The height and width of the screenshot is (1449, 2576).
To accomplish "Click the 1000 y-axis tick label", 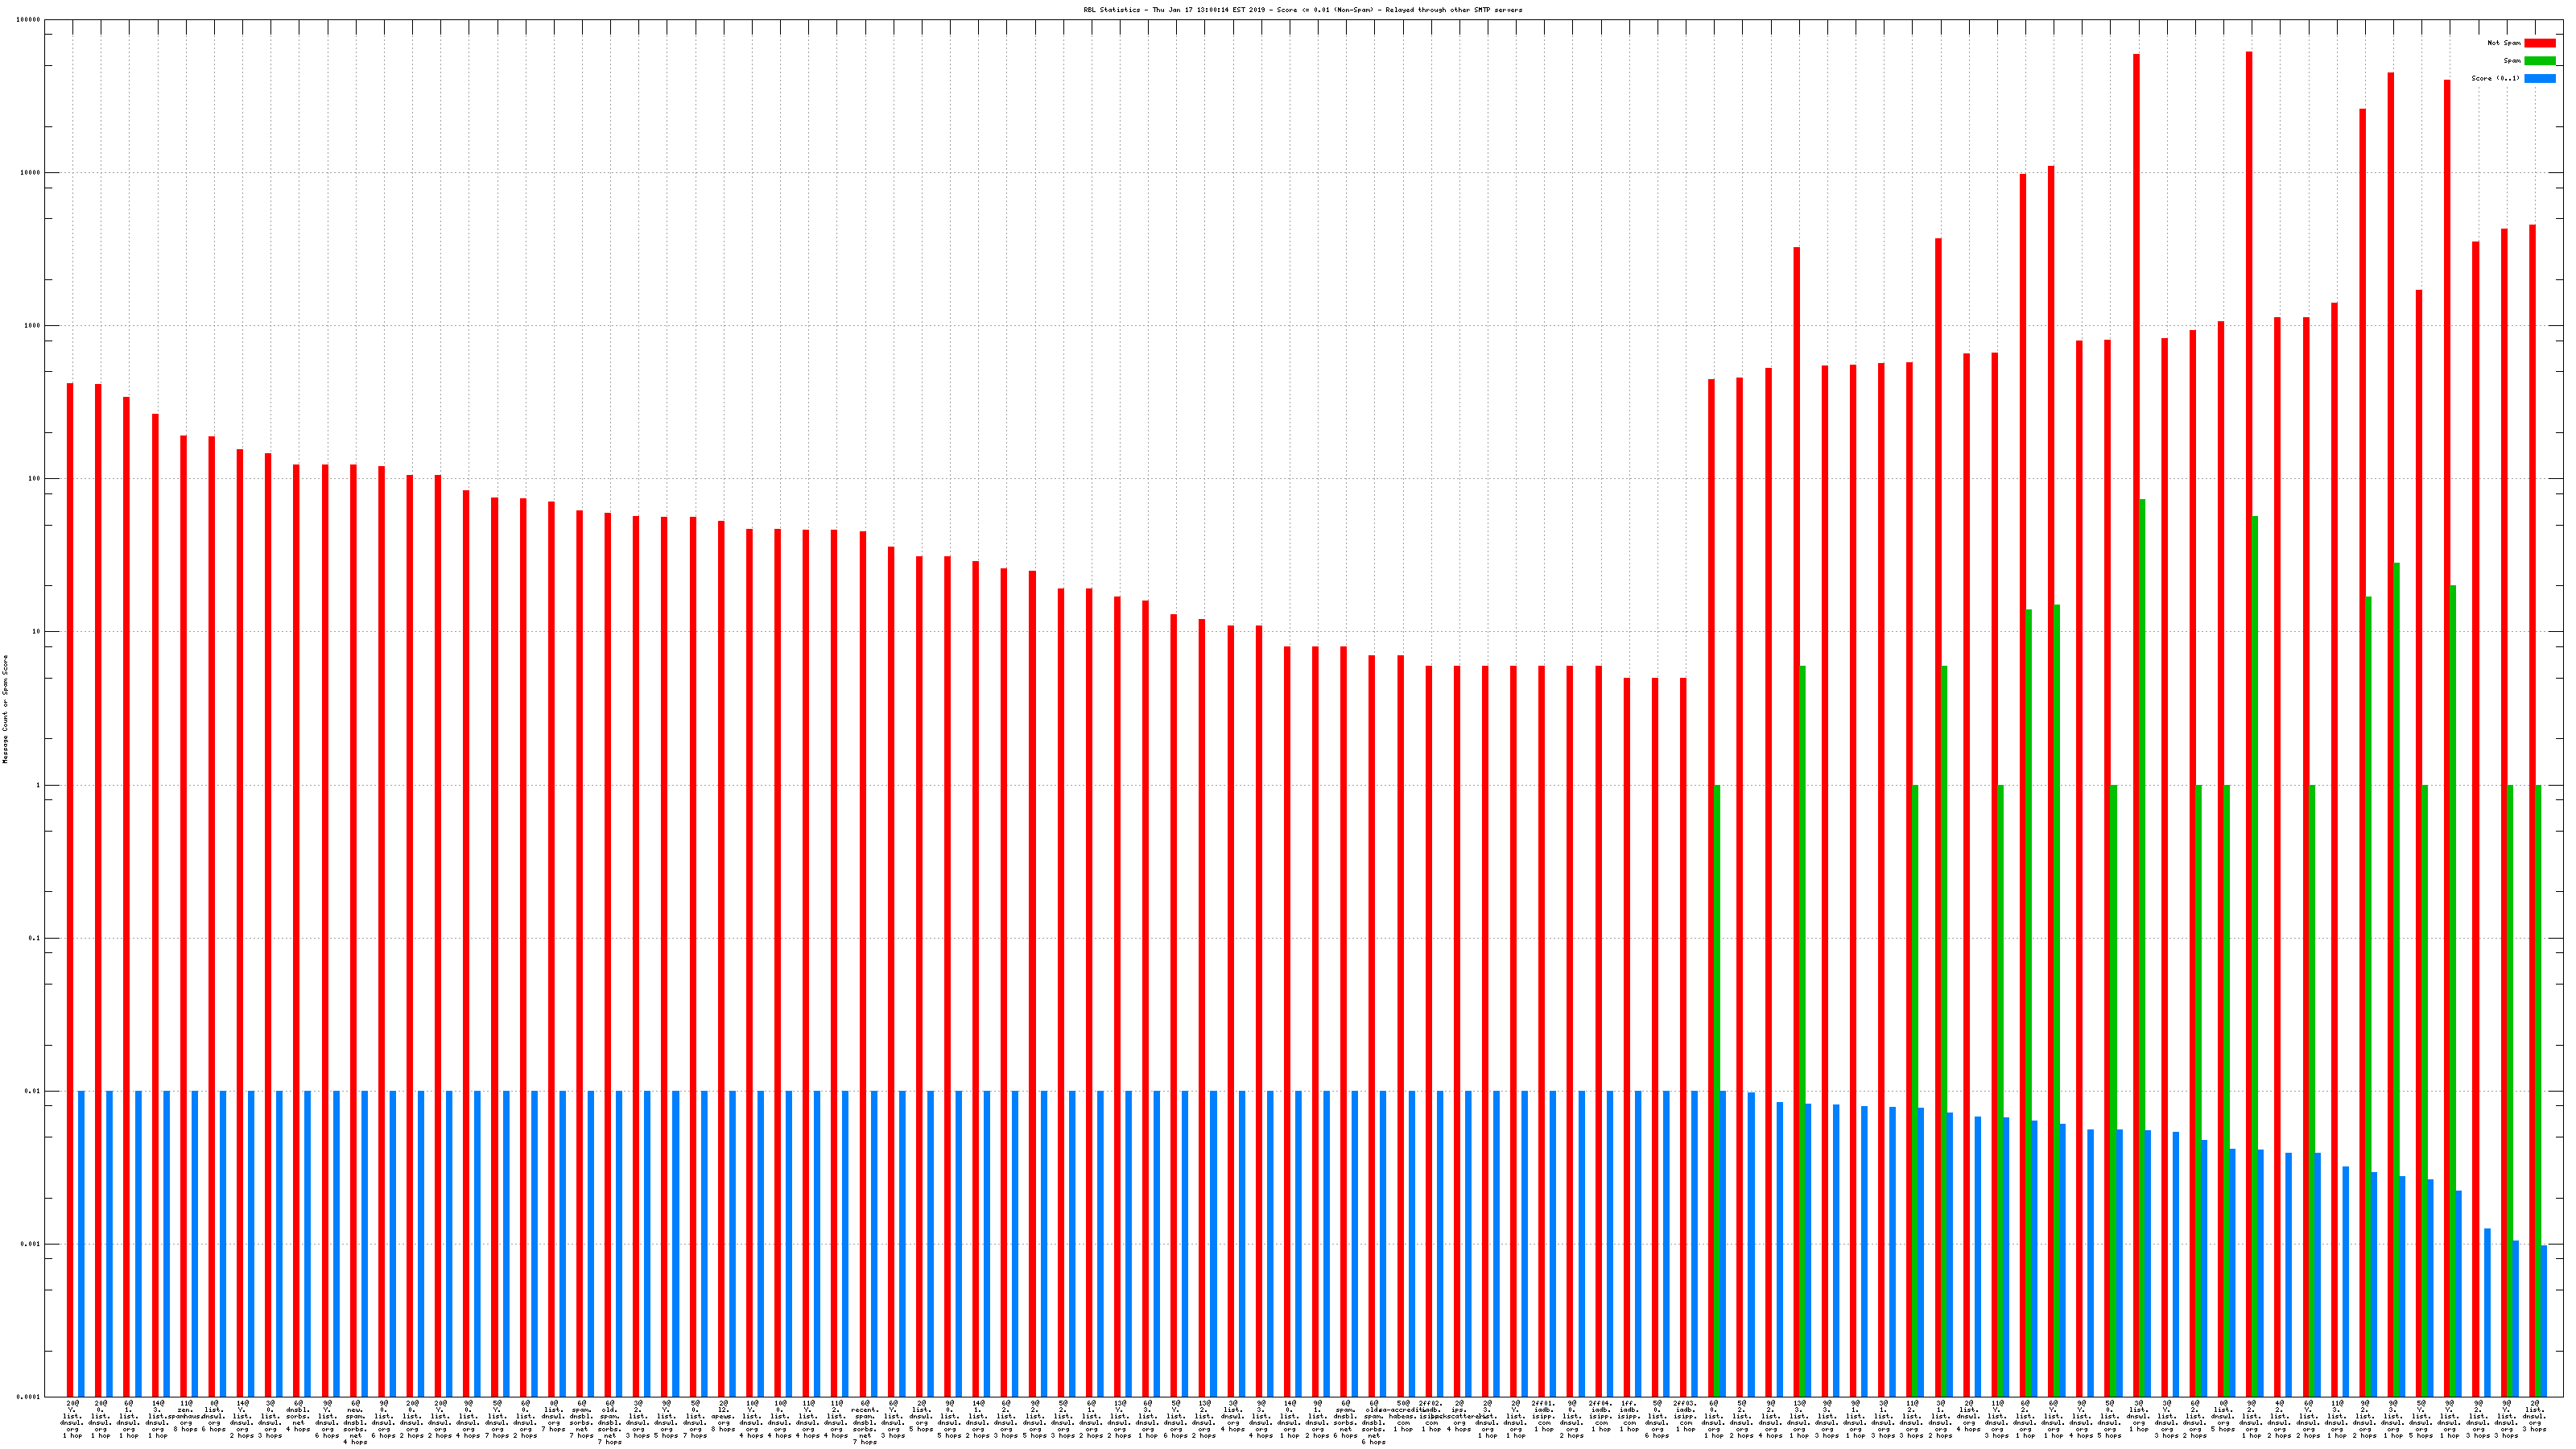I will tap(31, 326).
